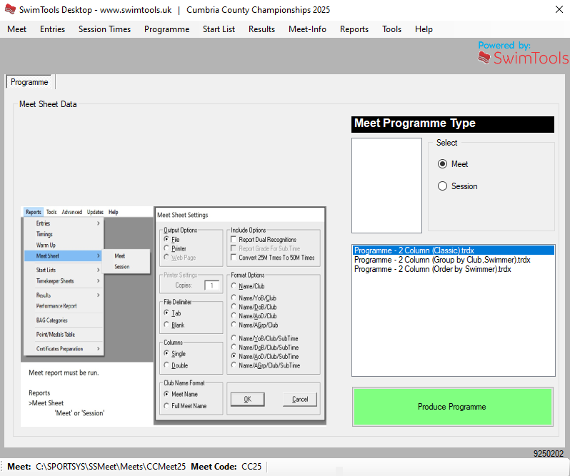Open the Programme menu in menu bar
Screen dimensions: 570x476
click(x=166, y=29)
